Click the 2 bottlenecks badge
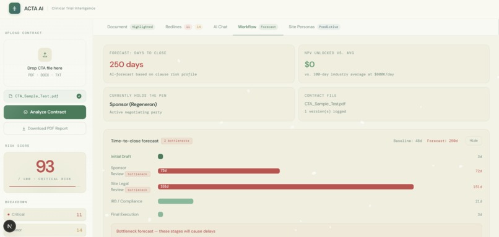Image resolution: width=499 pixels, height=237 pixels. point(176,141)
